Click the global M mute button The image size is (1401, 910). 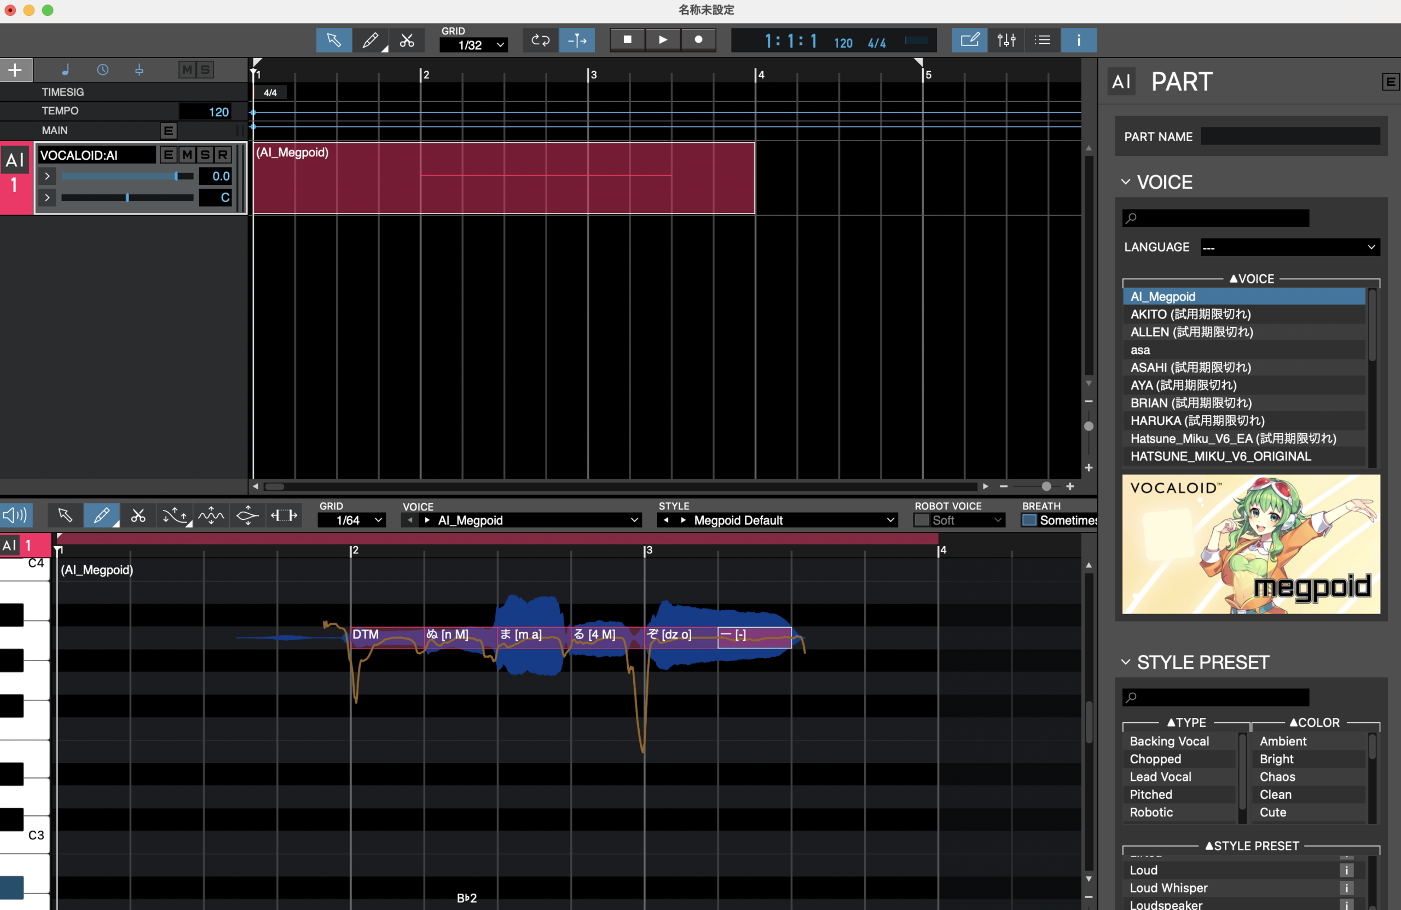tap(187, 70)
